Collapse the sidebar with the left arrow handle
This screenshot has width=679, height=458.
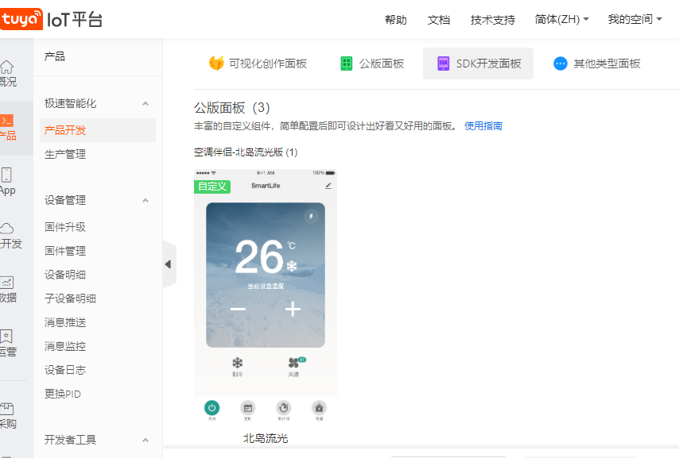169,264
